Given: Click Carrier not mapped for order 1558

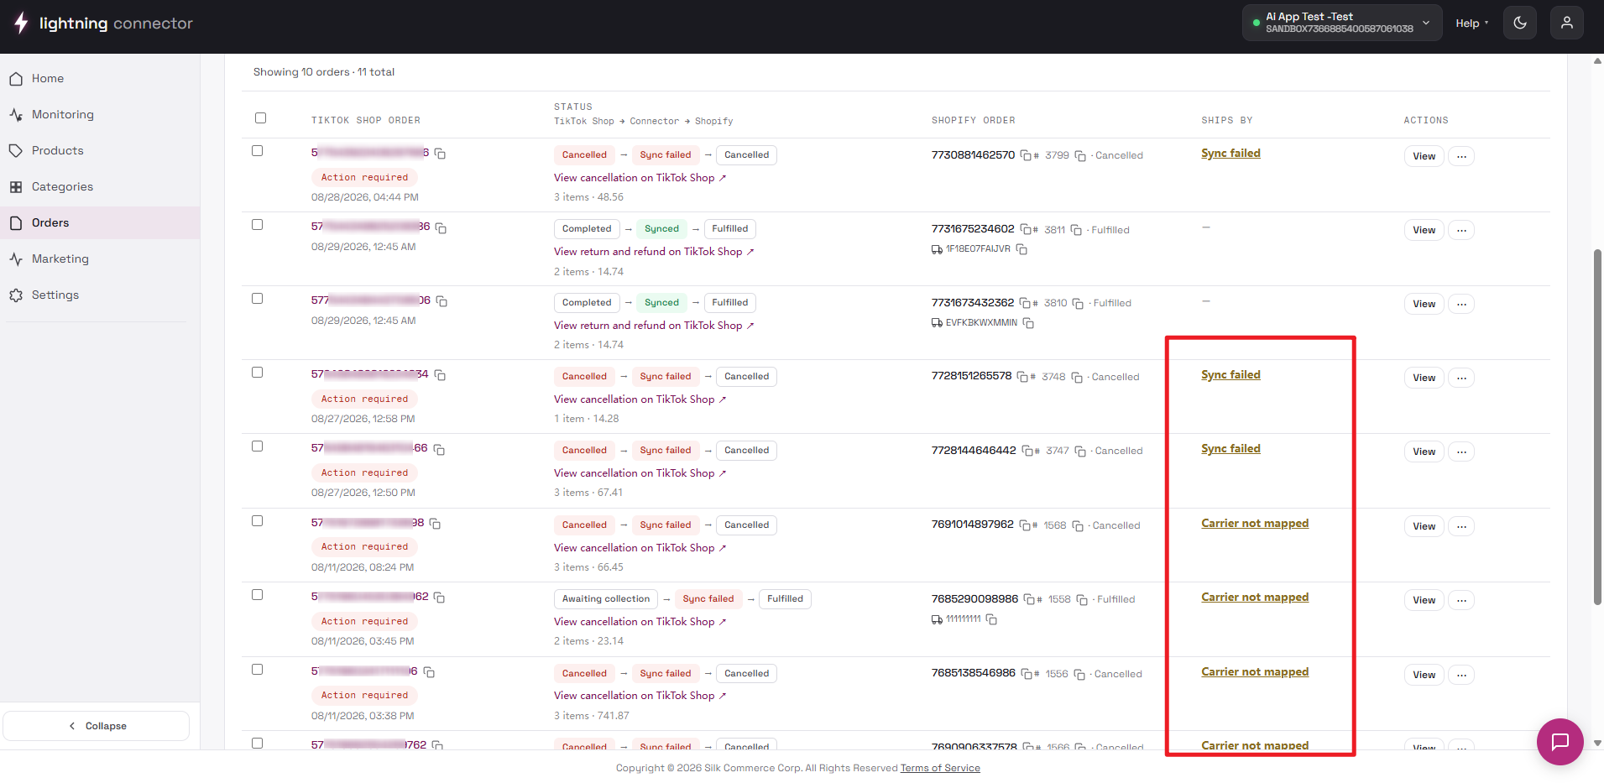Looking at the screenshot, I should [1255, 598].
